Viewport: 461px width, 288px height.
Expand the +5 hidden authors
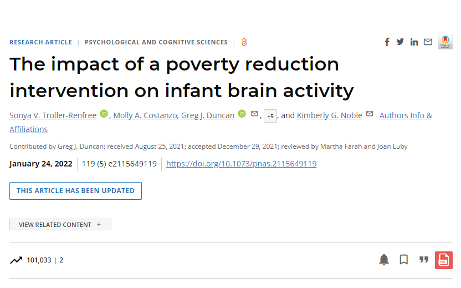(270, 116)
